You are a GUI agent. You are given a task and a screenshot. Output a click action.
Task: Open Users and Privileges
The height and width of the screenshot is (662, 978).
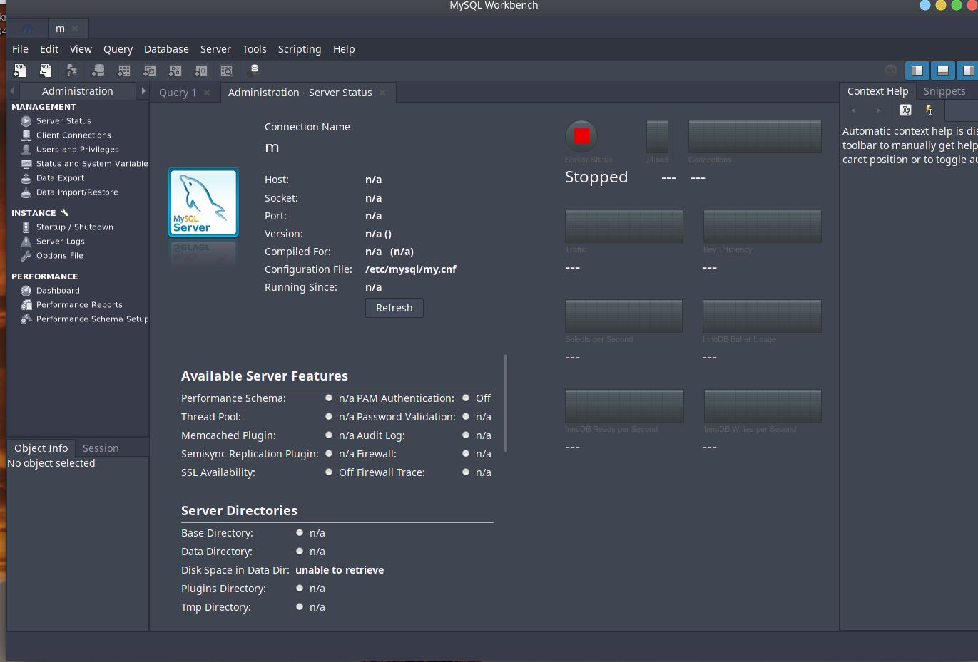pyautogui.click(x=77, y=150)
